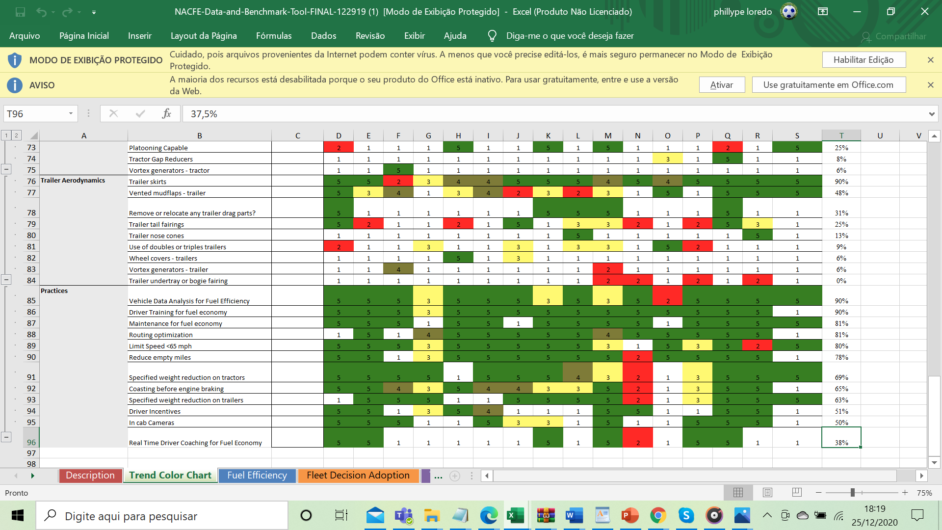Viewport: 942px width, 530px height.
Task: Click the Save icon in title bar
Action: coord(20,12)
